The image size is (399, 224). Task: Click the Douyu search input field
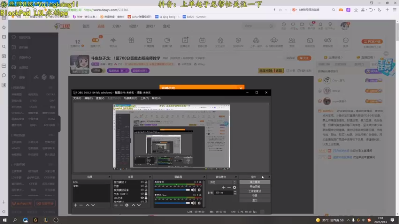(x=256, y=26)
